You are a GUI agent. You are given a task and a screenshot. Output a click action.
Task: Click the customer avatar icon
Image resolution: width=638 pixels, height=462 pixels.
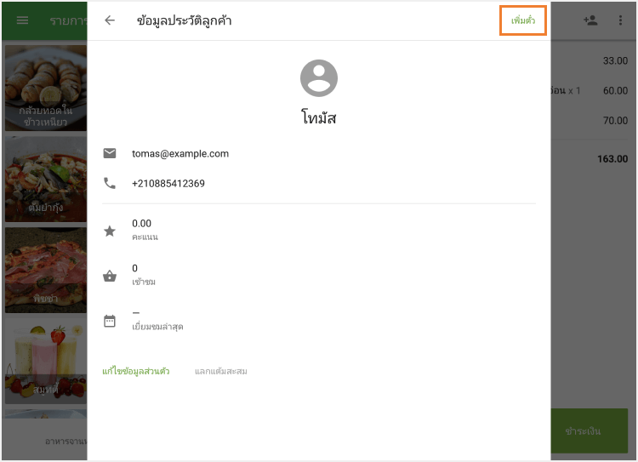click(319, 78)
